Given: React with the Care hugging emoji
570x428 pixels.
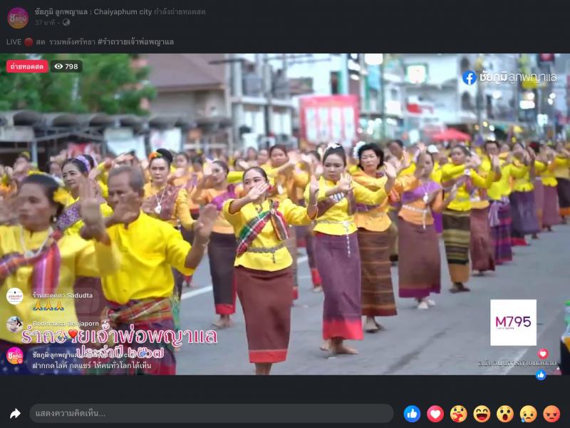Looking at the screenshot, I should point(458,414).
